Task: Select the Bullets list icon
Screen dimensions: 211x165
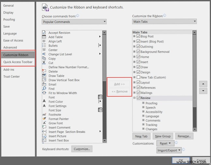Action: [44, 46]
